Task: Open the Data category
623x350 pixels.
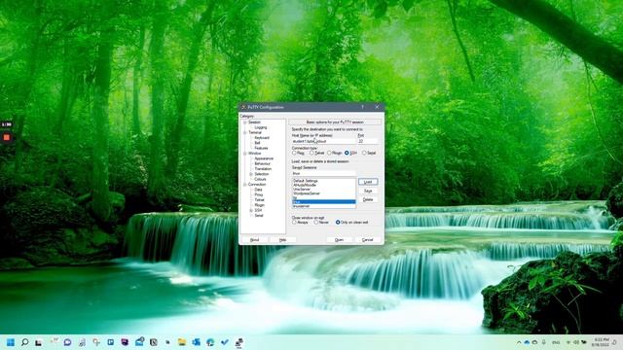Action: coord(258,190)
